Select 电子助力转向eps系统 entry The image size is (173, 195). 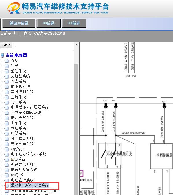click(29, 154)
